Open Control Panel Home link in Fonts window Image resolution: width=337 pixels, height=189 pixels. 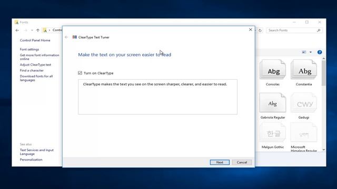pyautogui.click(x=35, y=40)
